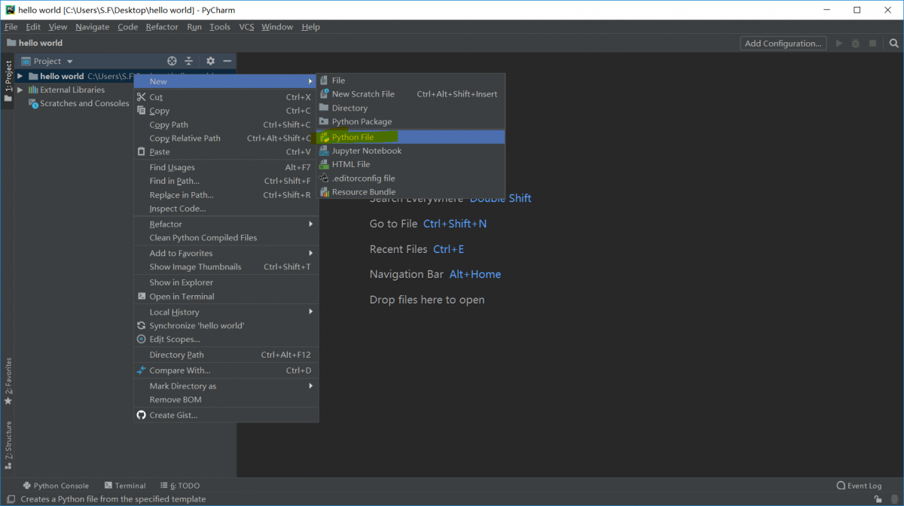Select Replace in Path
The image size is (904, 506).
(x=226, y=195)
